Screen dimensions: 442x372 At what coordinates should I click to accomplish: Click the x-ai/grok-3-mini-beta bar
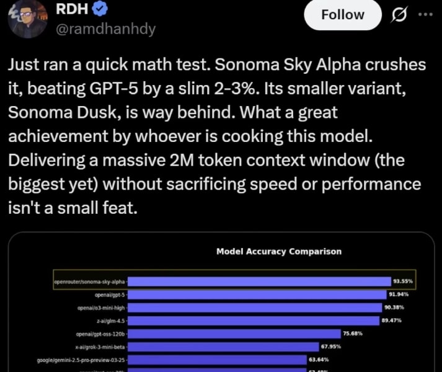click(223, 347)
